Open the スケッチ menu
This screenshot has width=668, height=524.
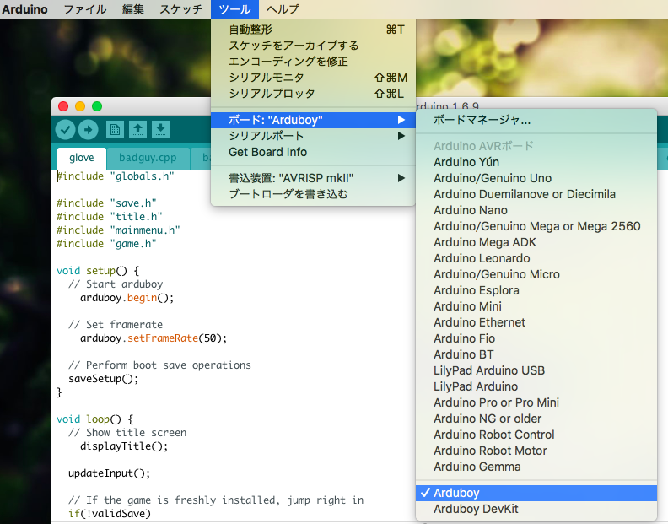pos(181,9)
